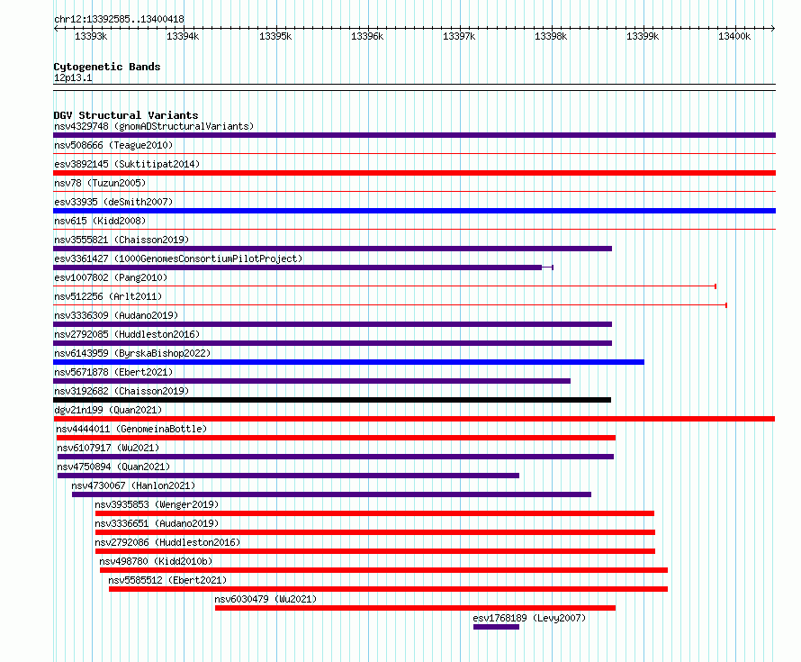Click the 13394k ruler tick label
Viewport: 801px width, 662px height.
pyautogui.click(x=183, y=36)
